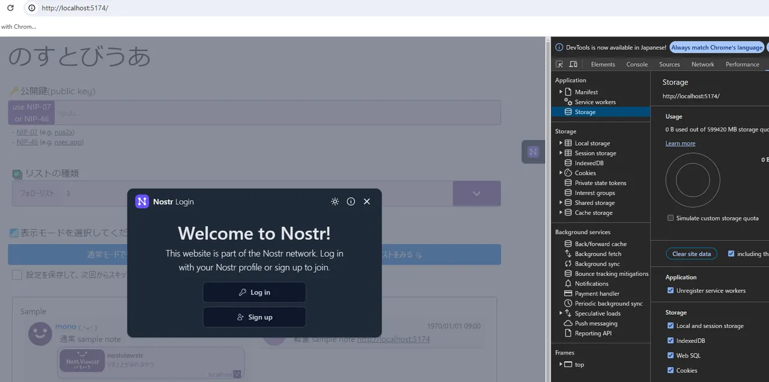Expand the Local storage tree node
769x382 pixels.
561,143
